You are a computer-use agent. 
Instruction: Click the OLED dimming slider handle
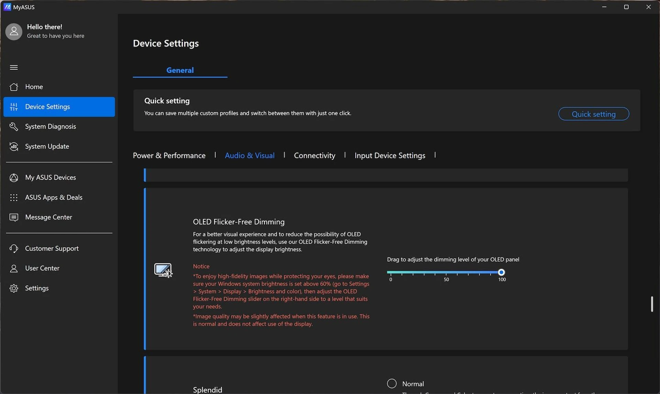501,272
